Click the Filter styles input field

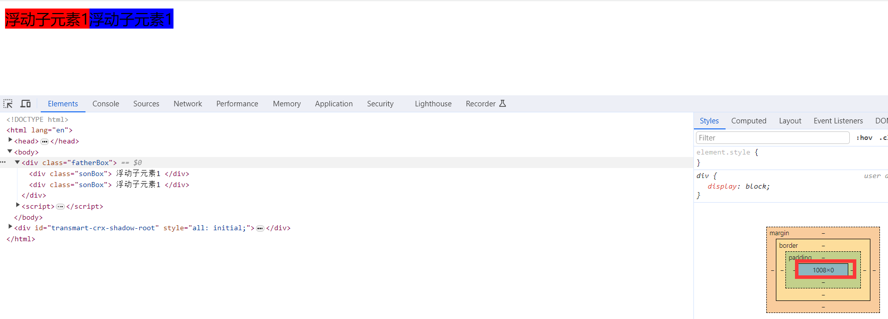(772, 138)
